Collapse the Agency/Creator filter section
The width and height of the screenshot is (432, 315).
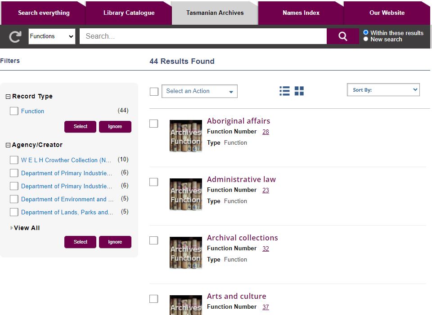[8, 145]
